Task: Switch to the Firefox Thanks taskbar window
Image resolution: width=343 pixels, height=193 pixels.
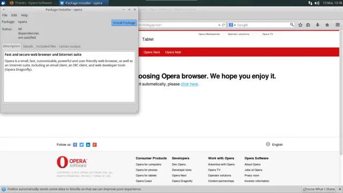Action: click(x=33, y=3)
